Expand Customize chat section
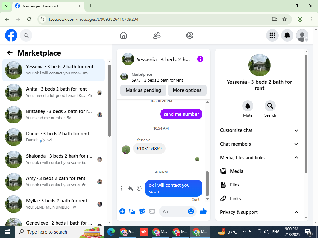 click(260, 130)
